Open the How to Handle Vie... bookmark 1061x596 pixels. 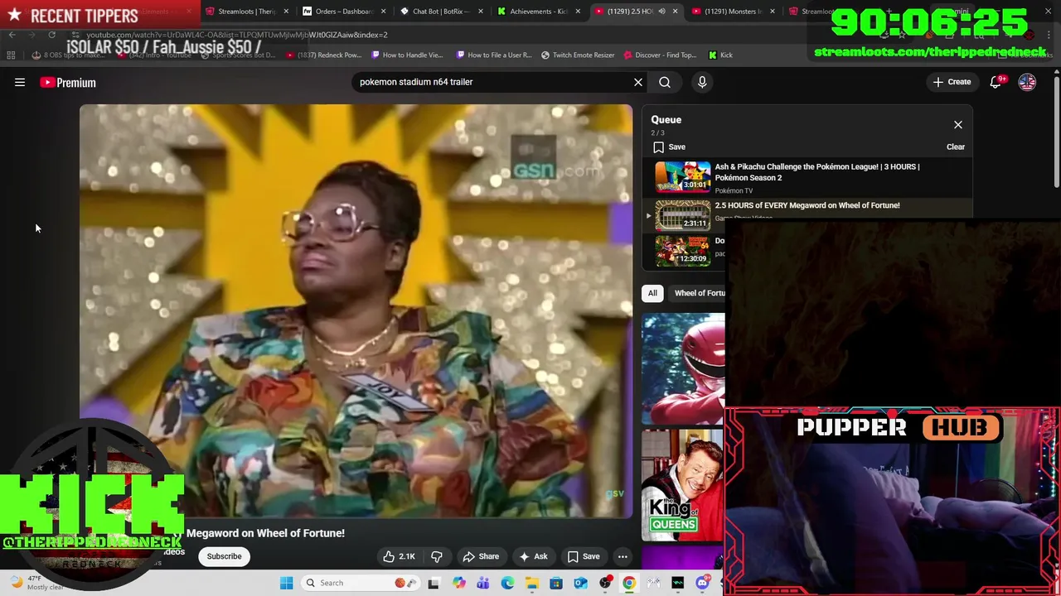[407, 55]
